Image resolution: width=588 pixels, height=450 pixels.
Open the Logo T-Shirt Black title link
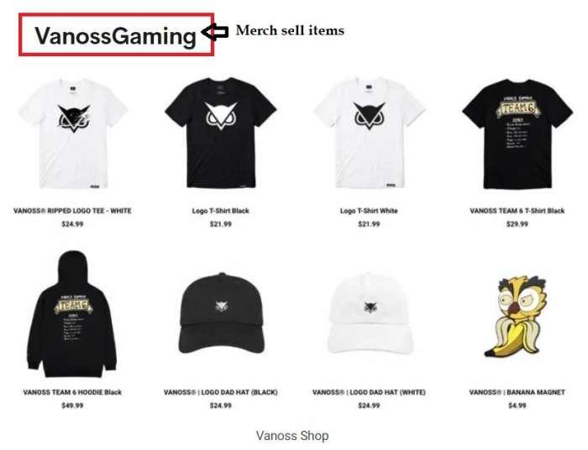(x=220, y=211)
